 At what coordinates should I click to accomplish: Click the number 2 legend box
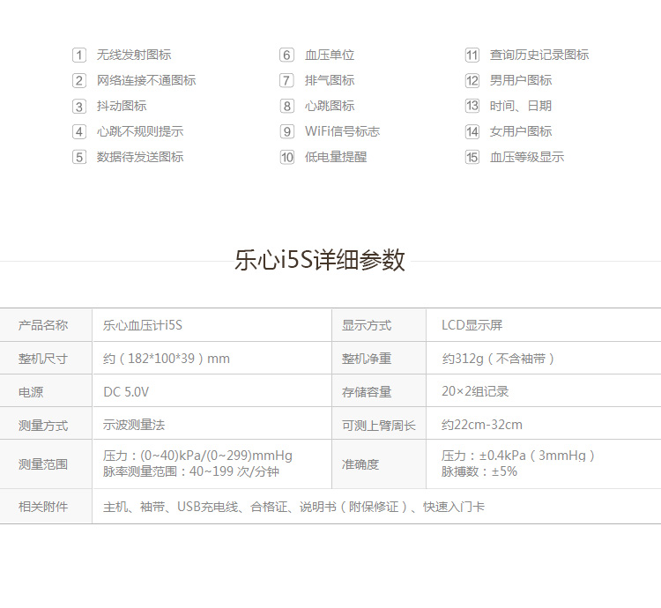coord(79,80)
